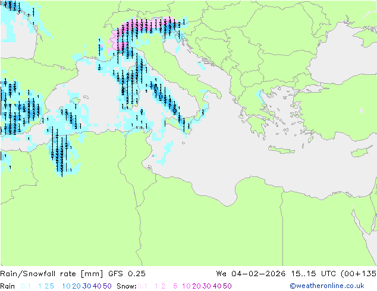Select the 'Rain/Snowfall rate [mm]' title text
The image size is (377, 291).
(52, 273)
